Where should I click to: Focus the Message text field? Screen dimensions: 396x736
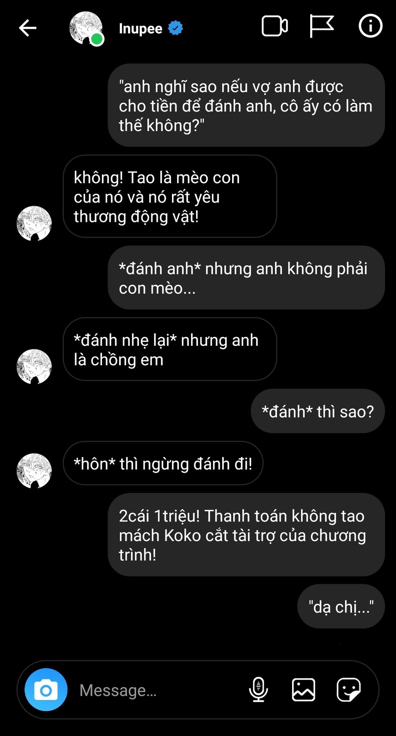pos(161,690)
